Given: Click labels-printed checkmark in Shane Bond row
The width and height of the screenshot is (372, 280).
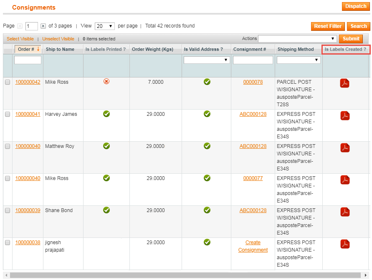Looking at the screenshot, I should tap(106, 210).
